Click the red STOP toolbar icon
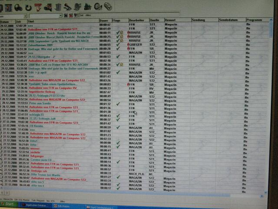 38,7
